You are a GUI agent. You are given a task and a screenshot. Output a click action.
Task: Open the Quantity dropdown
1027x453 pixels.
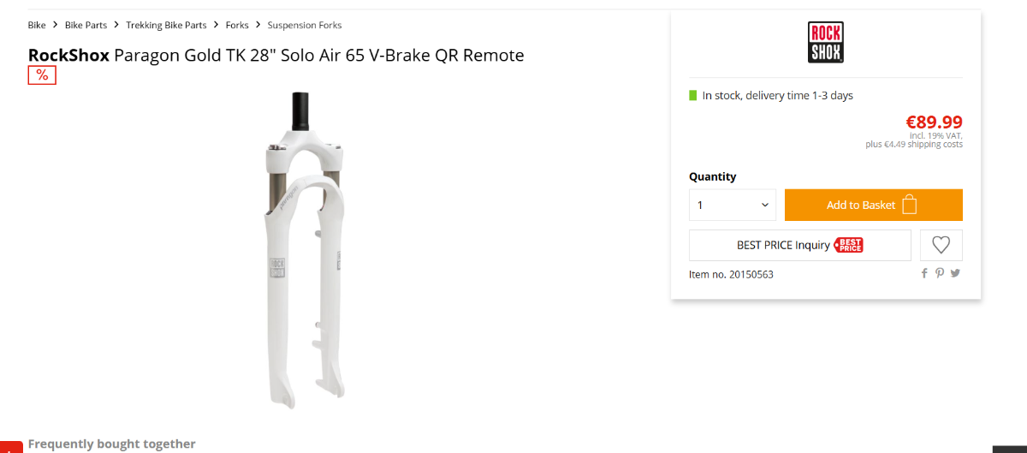click(733, 206)
